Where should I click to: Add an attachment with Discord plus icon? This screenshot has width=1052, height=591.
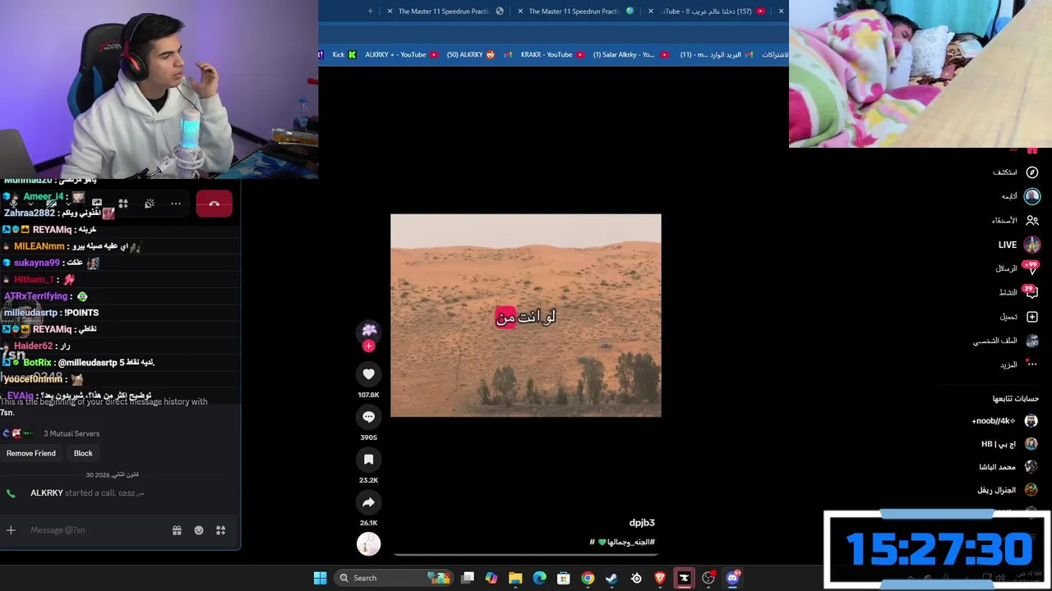(11, 530)
